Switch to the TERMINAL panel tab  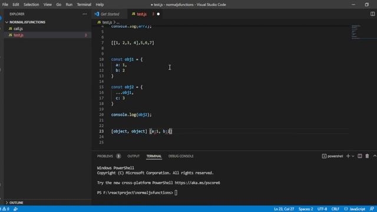pyautogui.click(x=154, y=156)
